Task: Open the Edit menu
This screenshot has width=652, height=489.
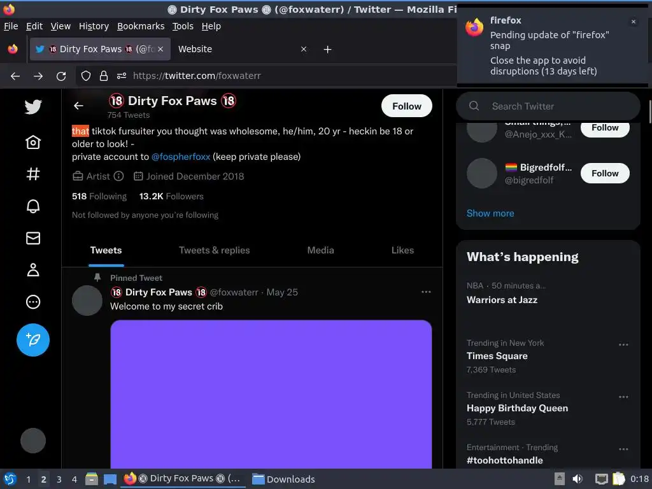Action: [x=34, y=26]
